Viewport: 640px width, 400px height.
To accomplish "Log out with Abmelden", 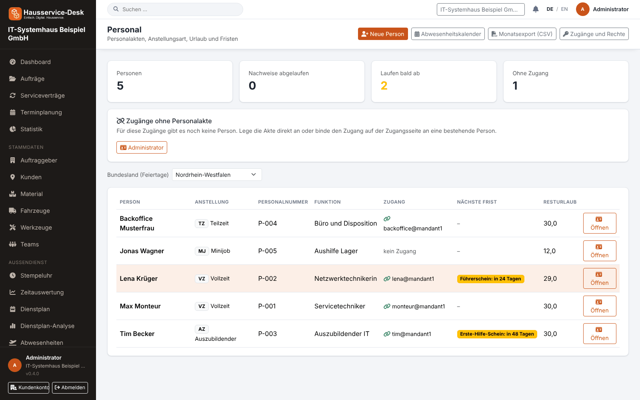I will (70, 388).
